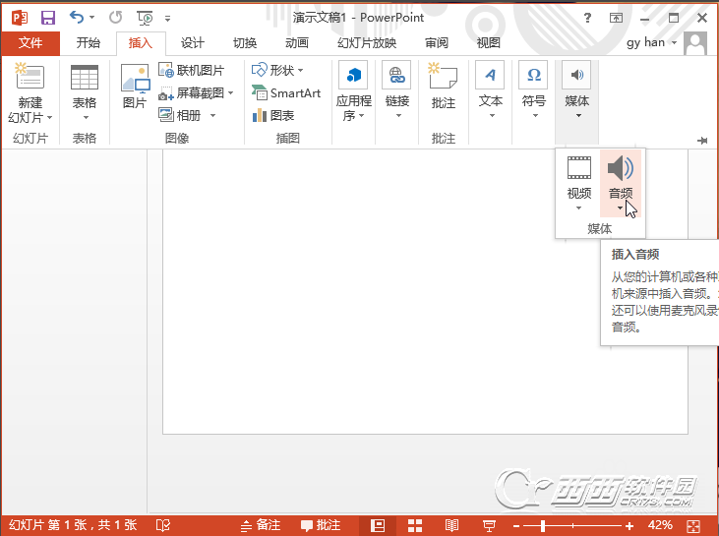Open the 文件 File tab
Screen dimensions: 719x536
click(30, 43)
